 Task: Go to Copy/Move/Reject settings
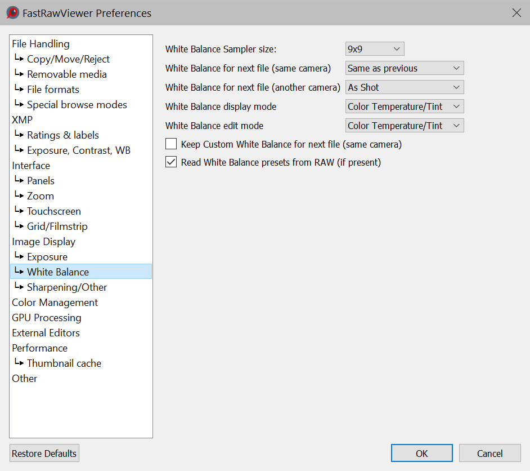(68, 59)
